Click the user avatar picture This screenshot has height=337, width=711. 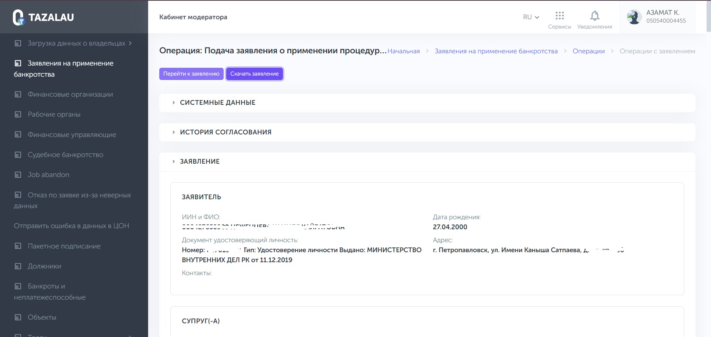634,17
